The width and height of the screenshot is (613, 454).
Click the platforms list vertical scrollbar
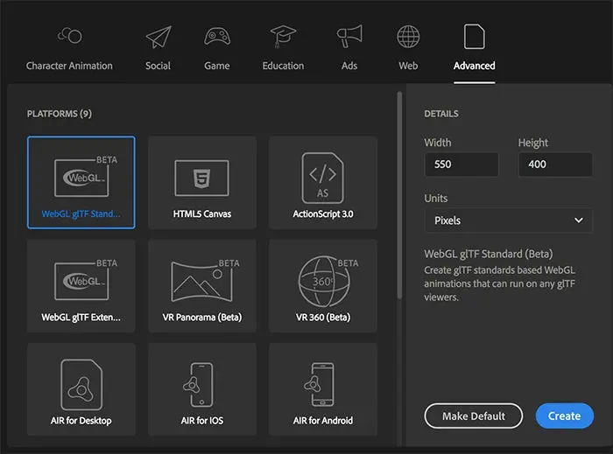point(400,192)
